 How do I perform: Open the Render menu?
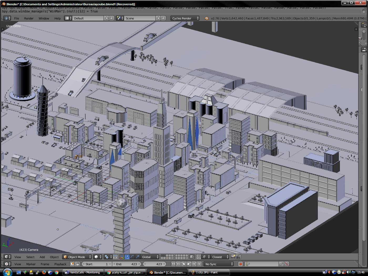click(x=29, y=18)
